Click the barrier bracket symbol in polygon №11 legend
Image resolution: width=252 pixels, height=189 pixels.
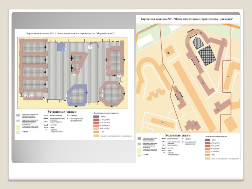pos(46,125)
